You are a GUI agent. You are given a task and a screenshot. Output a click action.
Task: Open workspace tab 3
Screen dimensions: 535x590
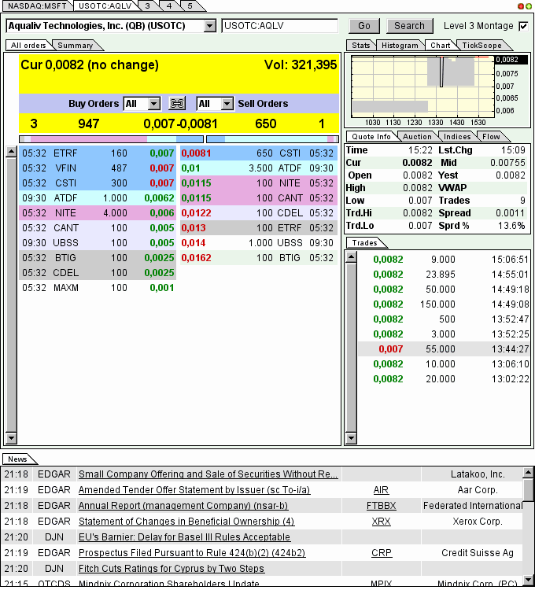[x=147, y=6]
